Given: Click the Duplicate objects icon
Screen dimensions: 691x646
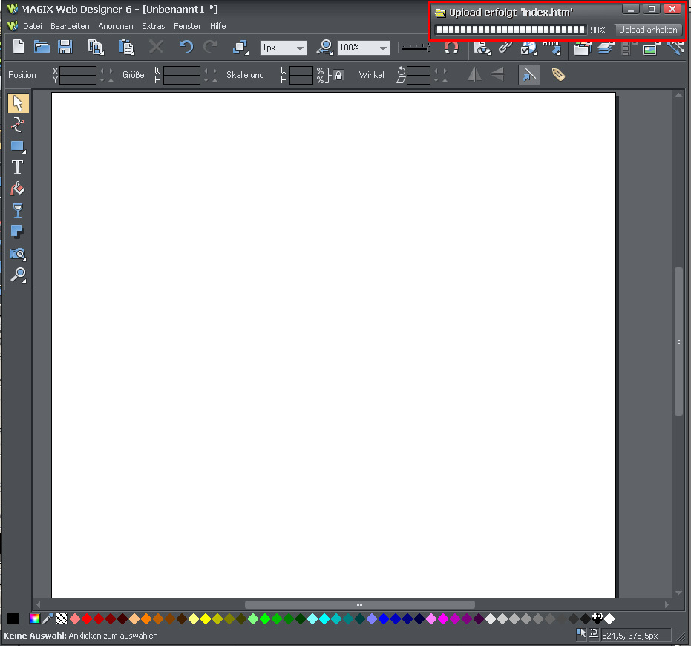Looking at the screenshot, I should 240,48.
